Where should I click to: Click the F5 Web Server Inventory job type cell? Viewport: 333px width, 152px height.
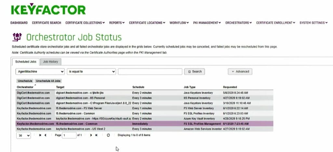tap(199, 108)
